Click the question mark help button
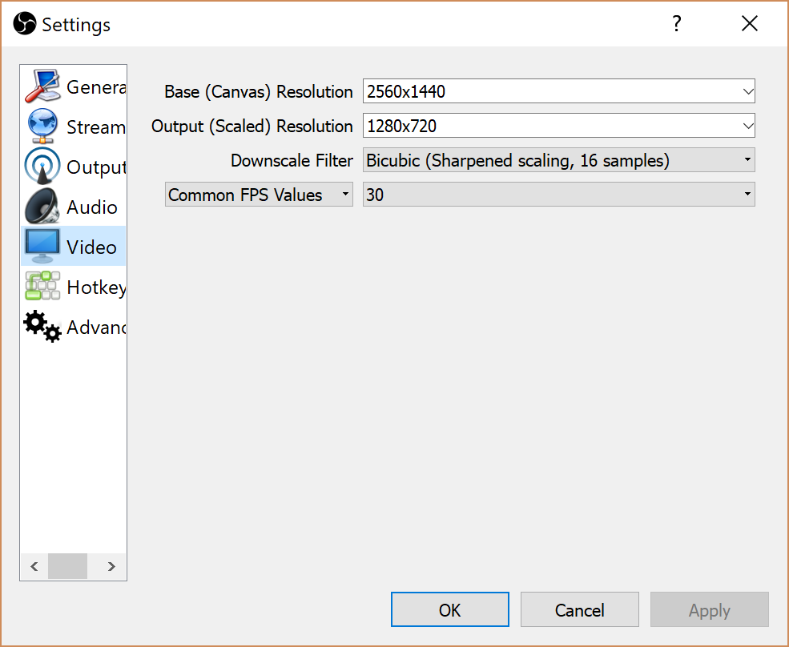This screenshot has width=789, height=647. click(x=677, y=23)
